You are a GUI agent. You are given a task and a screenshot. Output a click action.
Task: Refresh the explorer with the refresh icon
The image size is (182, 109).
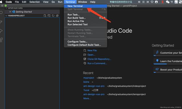[x=53, y=16]
